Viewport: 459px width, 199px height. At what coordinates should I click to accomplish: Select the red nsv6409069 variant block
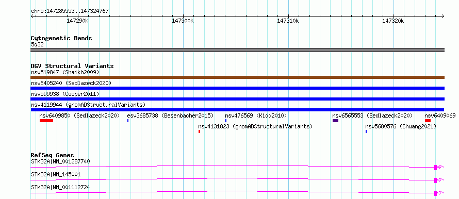click(428, 121)
